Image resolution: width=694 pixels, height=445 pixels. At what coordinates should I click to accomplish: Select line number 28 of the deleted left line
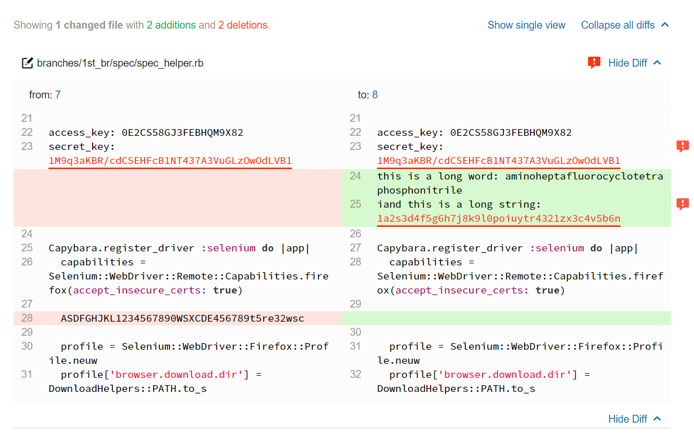tap(27, 318)
